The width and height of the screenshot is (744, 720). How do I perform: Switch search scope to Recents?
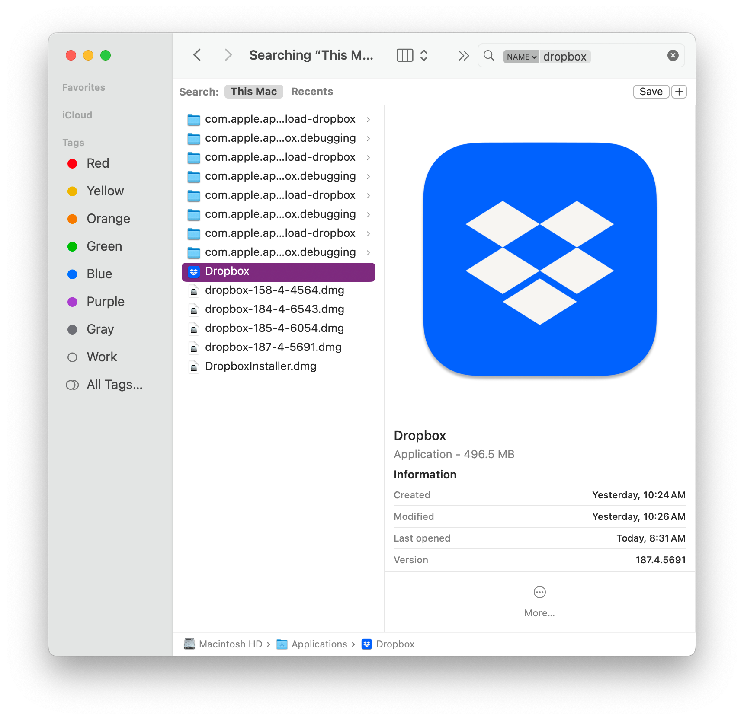(312, 92)
